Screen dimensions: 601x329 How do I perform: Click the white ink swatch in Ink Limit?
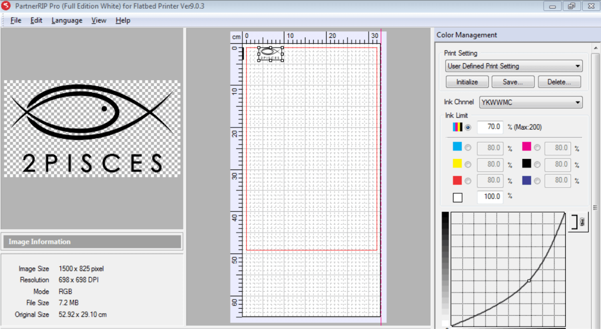tap(458, 197)
